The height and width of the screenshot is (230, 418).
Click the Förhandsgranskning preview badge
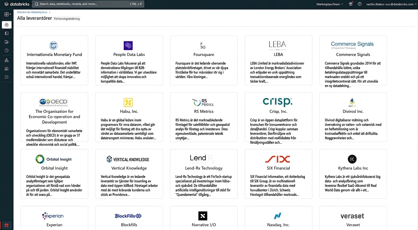67,19
